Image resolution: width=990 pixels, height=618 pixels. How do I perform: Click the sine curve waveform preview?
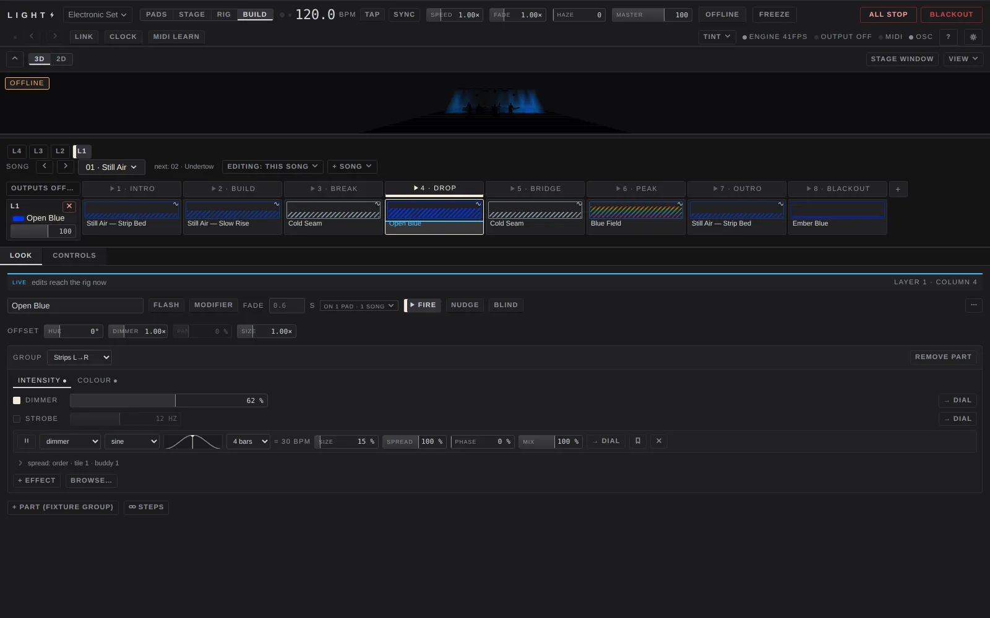click(x=192, y=441)
